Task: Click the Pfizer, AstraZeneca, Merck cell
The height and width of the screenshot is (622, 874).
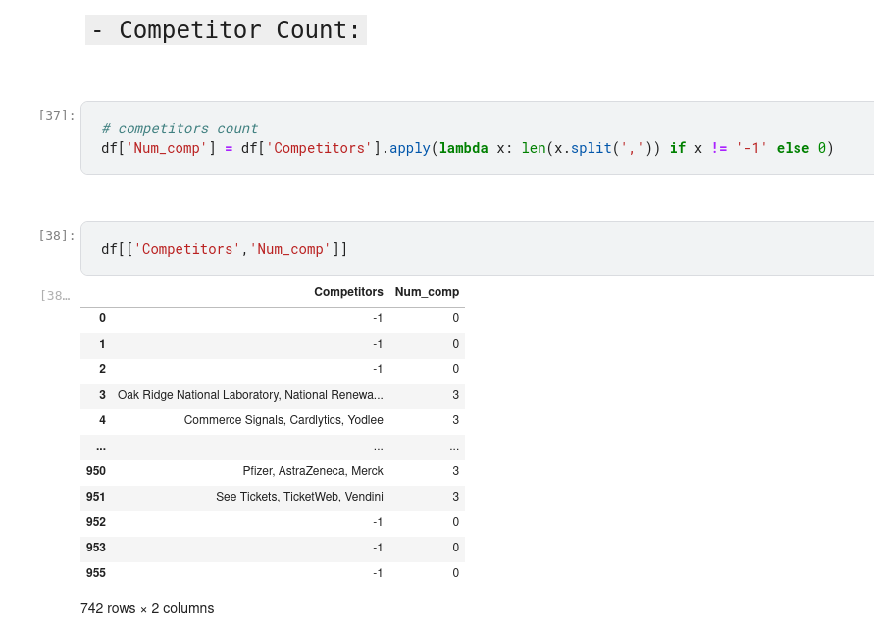Action: click(x=313, y=471)
